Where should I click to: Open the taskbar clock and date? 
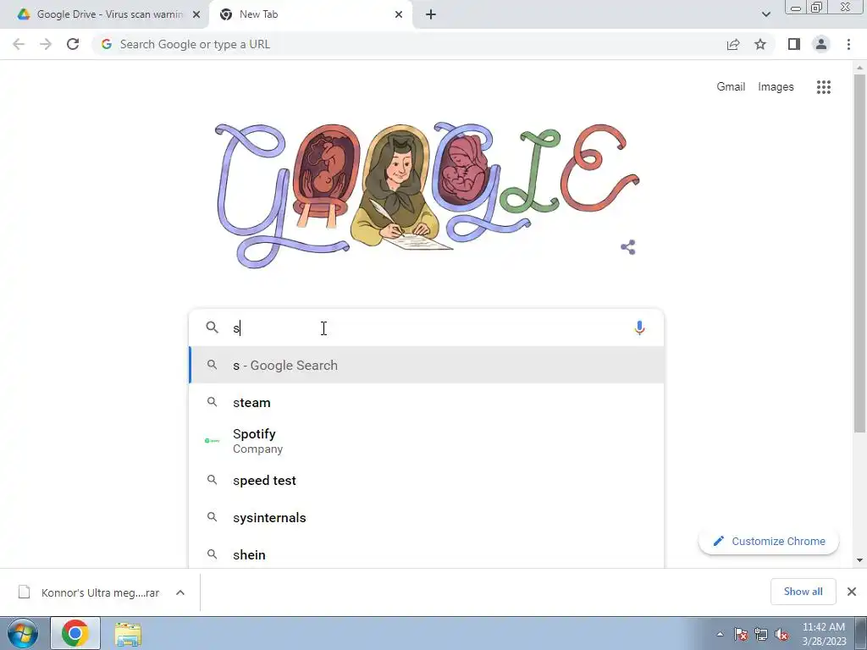(x=823, y=633)
